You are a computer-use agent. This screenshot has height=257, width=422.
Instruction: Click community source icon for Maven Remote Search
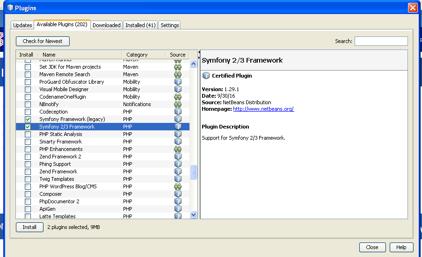click(x=178, y=74)
